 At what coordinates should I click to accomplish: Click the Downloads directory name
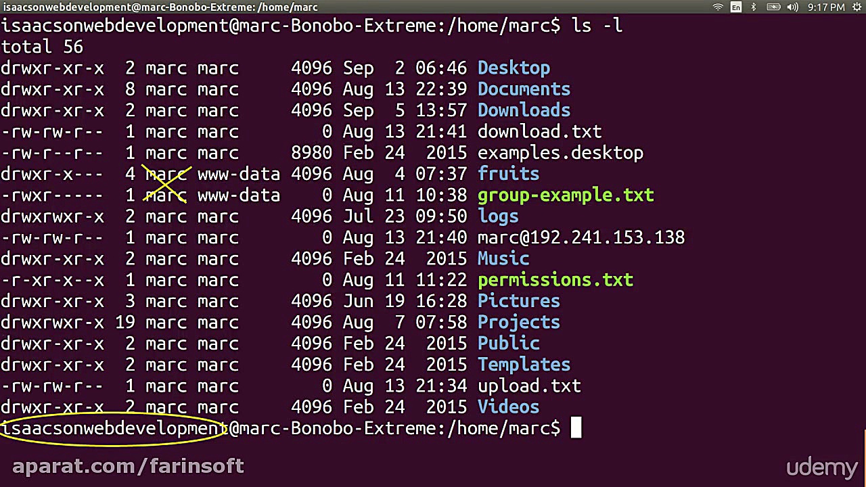pos(524,110)
